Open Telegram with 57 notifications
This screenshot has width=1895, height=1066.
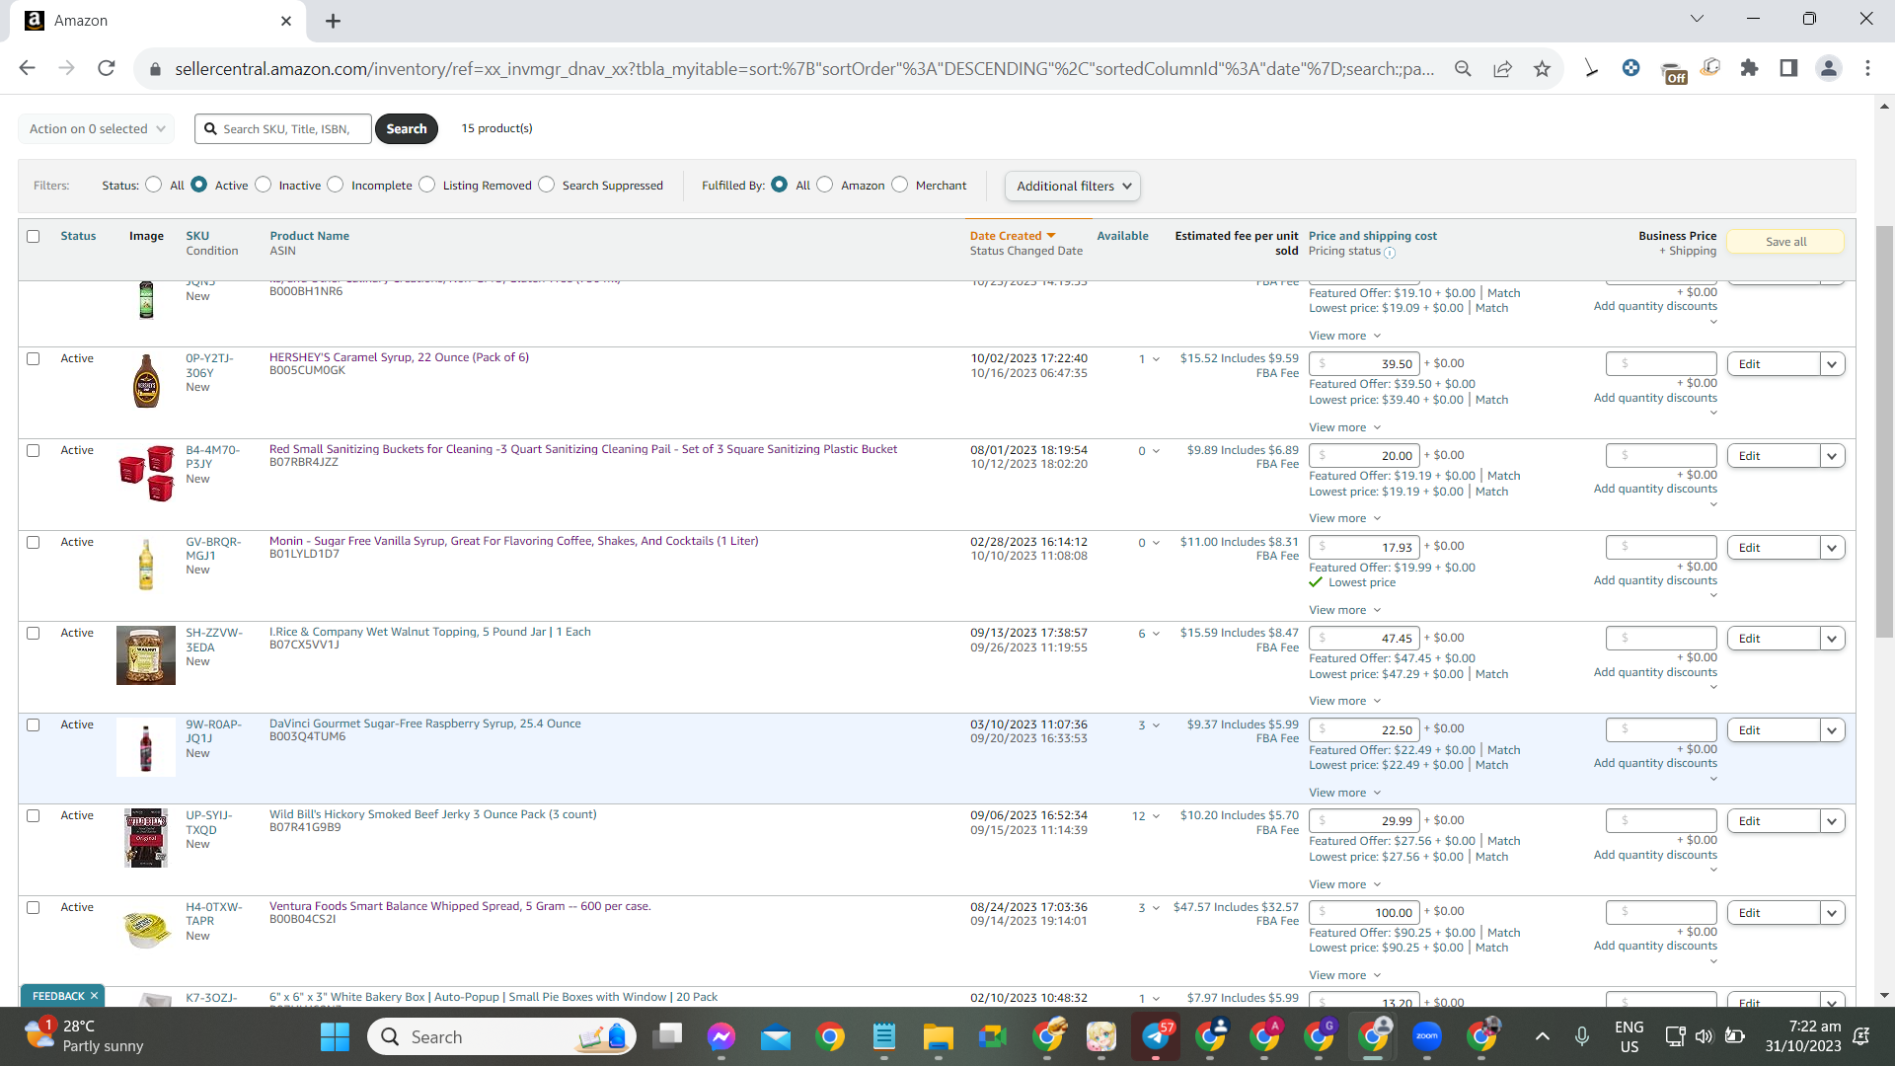(1156, 1036)
